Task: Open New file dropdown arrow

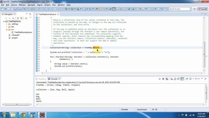Action: point(6,9)
